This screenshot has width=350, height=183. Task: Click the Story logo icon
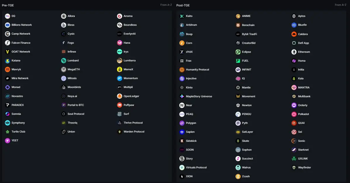coord(182,159)
